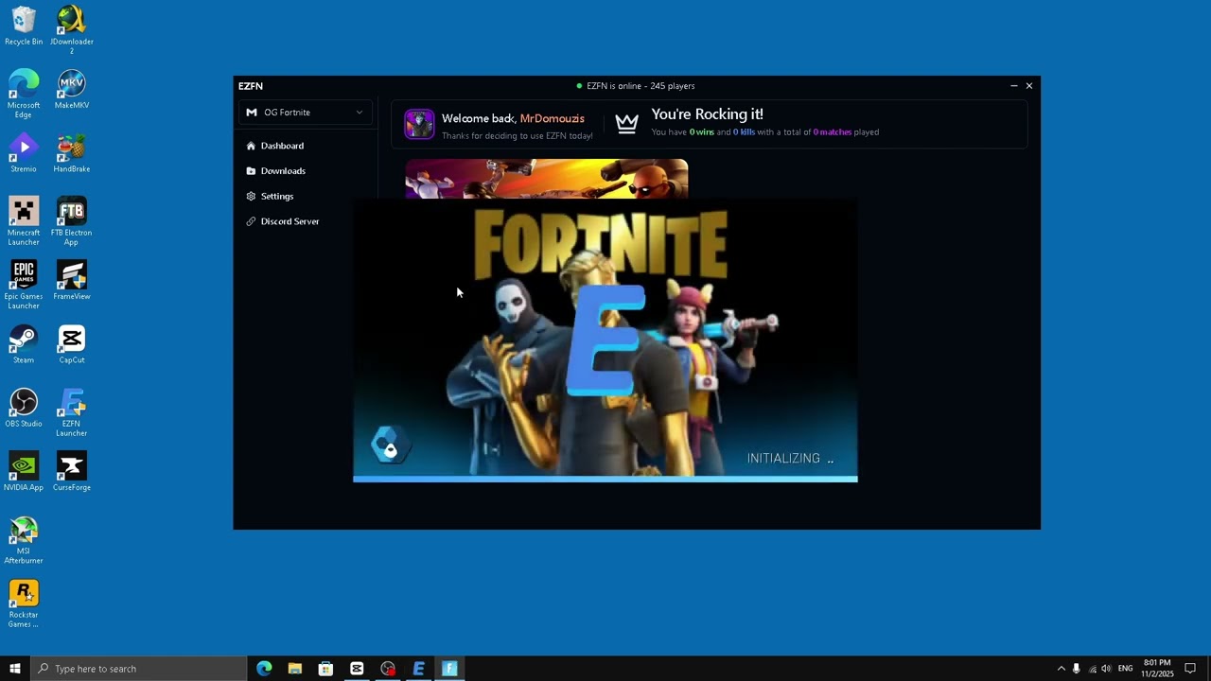Click the crown stats icon
This screenshot has height=681, width=1211.
point(626,124)
